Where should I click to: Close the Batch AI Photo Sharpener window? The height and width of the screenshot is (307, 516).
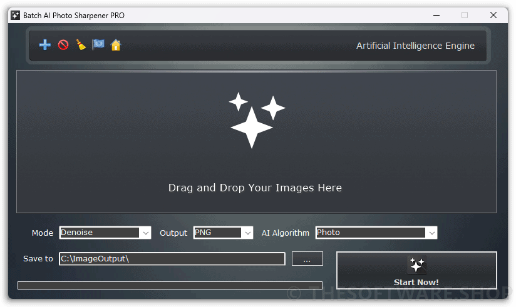tap(493, 15)
